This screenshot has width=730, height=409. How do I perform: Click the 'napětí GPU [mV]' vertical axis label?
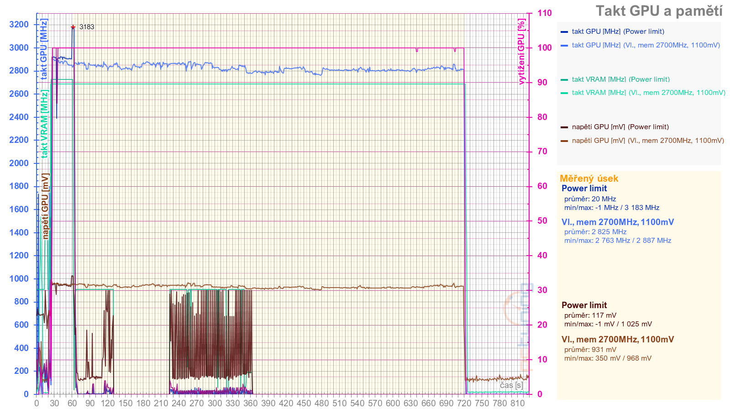45,206
